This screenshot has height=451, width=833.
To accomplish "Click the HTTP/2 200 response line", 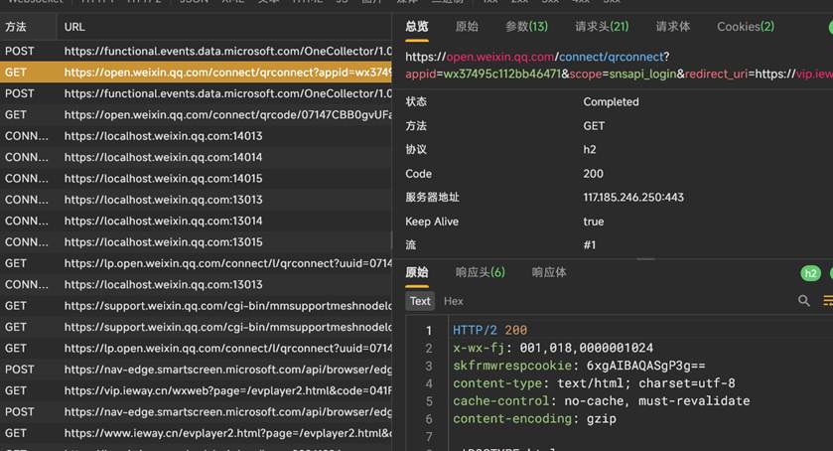I will click(x=489, y=330).
